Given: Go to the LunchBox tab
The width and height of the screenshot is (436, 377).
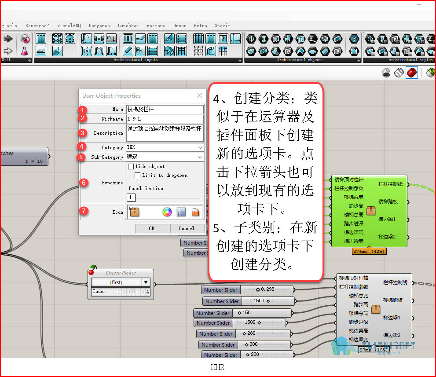Looking at the screenshot, I should [128, 26].
